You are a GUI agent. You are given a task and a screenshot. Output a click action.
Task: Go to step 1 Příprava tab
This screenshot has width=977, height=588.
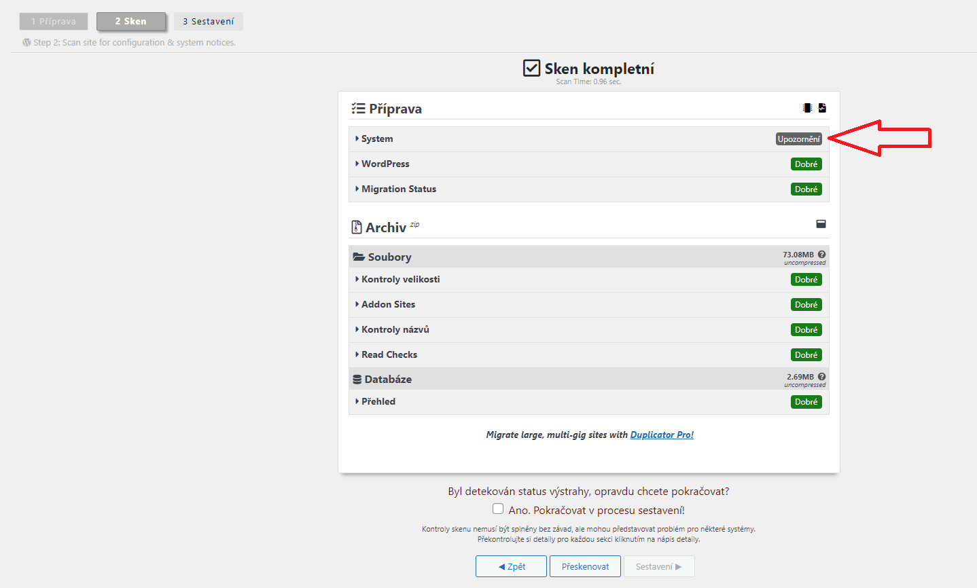click(x=54, y=22)
